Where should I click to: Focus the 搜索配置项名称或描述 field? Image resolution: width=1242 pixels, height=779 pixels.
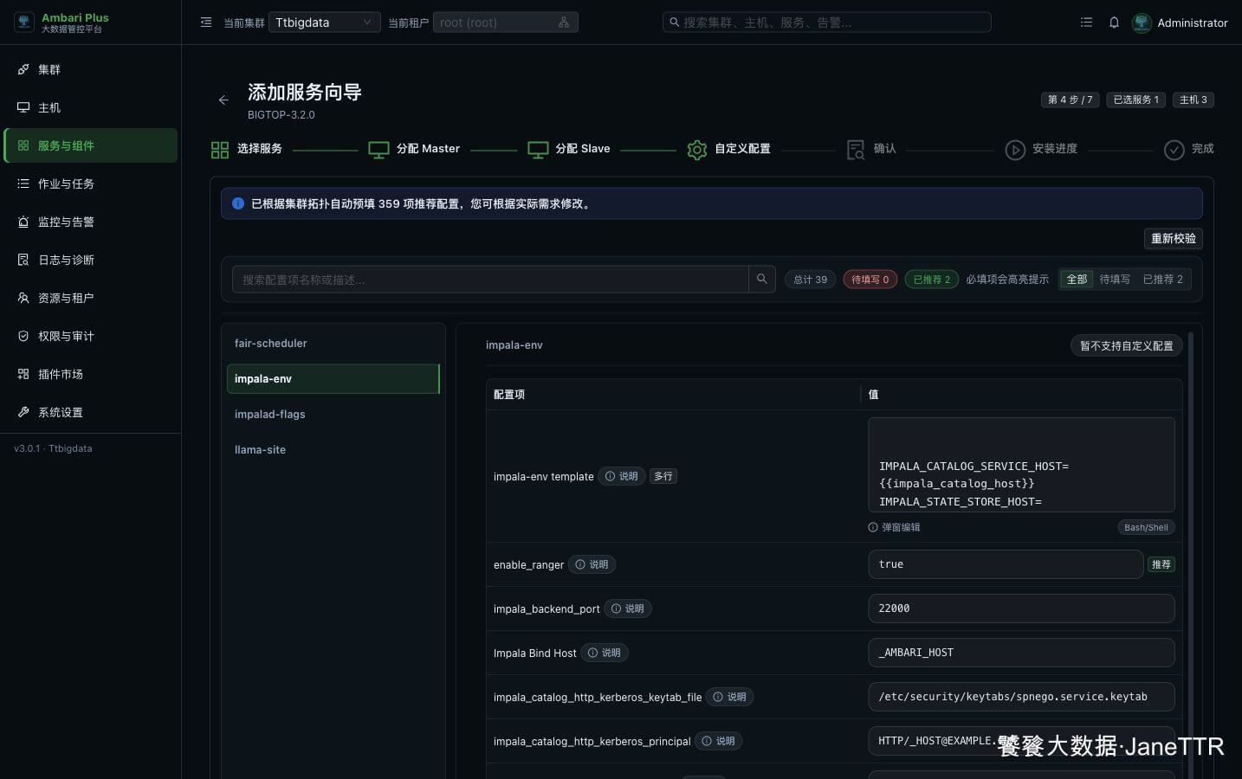click(490, 279)
